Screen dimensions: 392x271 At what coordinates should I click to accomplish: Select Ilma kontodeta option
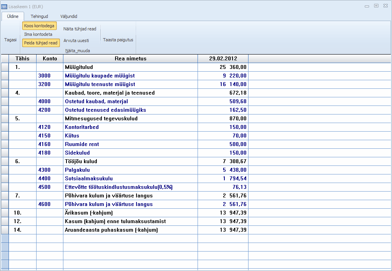click(x=38, y=34)
